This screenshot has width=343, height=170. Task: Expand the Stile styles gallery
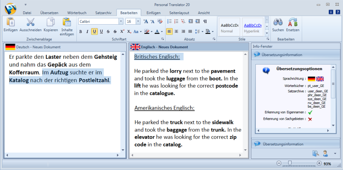click(267, 33)
